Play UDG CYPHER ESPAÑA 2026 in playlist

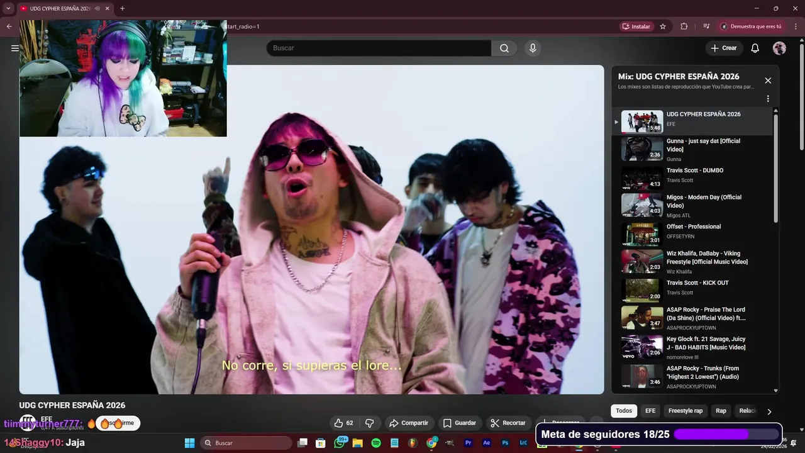click(x=692, y=121)
